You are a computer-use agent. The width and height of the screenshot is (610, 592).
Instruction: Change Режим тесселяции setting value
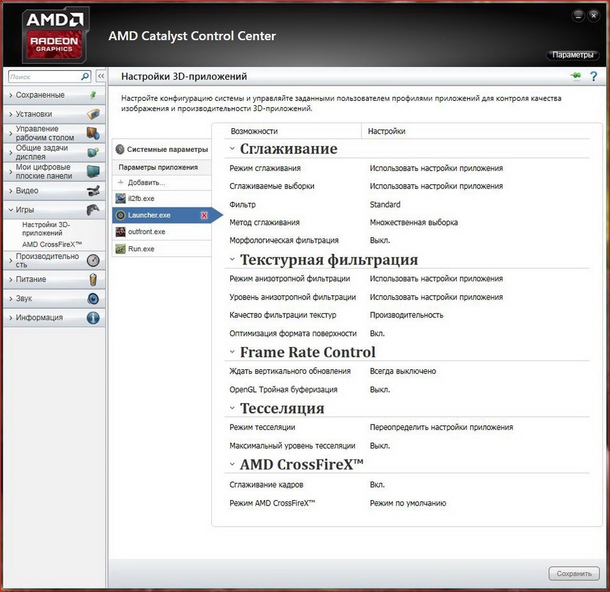[x=441, y=427]
